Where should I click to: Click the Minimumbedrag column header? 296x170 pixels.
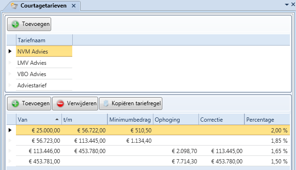click(x=130, y=120)
